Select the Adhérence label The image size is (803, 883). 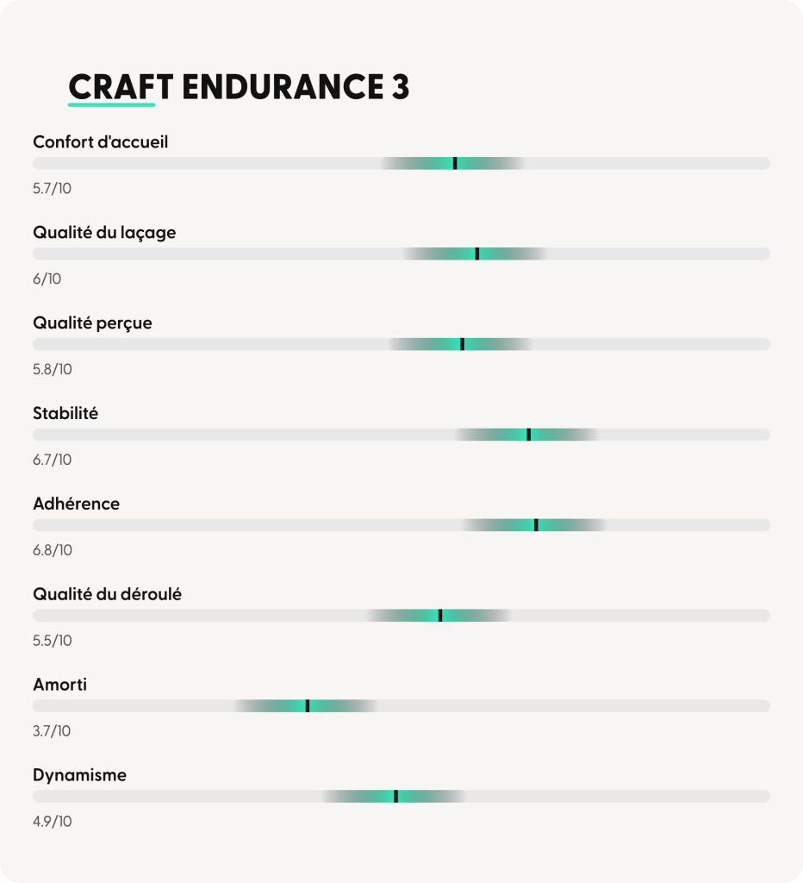tap(76, 504)
